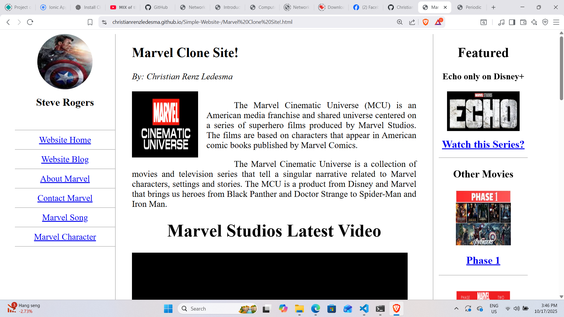Switch to the Project tab
This screenshot has height=317, width=564.
18,7
